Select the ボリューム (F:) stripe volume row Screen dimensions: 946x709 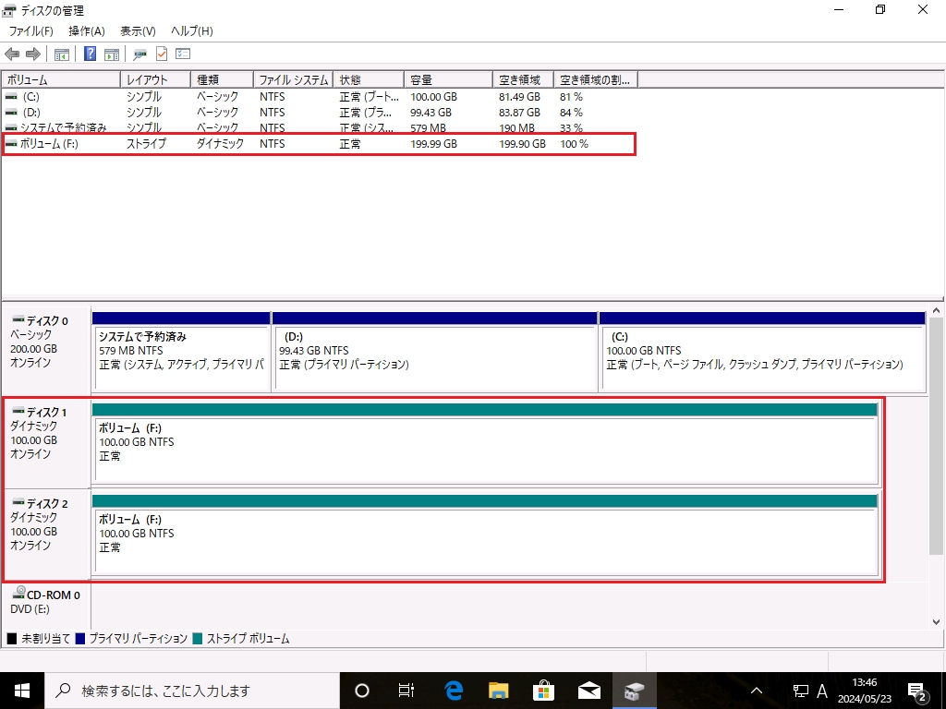tap(319, 144)
